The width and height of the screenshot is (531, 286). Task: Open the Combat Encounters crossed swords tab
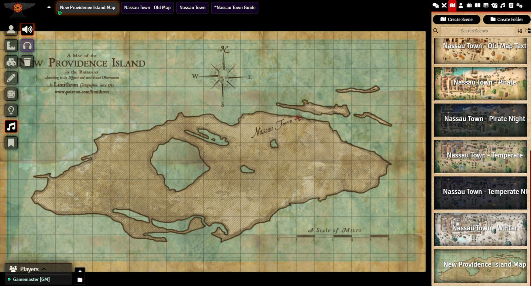click(x=444, y=5)
